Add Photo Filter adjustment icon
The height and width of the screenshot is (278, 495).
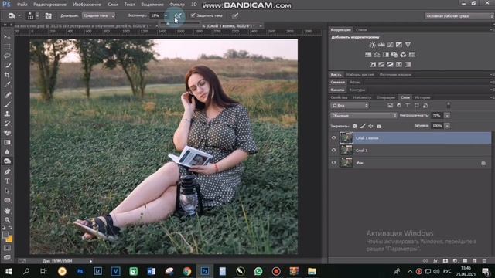pos(394,55)
